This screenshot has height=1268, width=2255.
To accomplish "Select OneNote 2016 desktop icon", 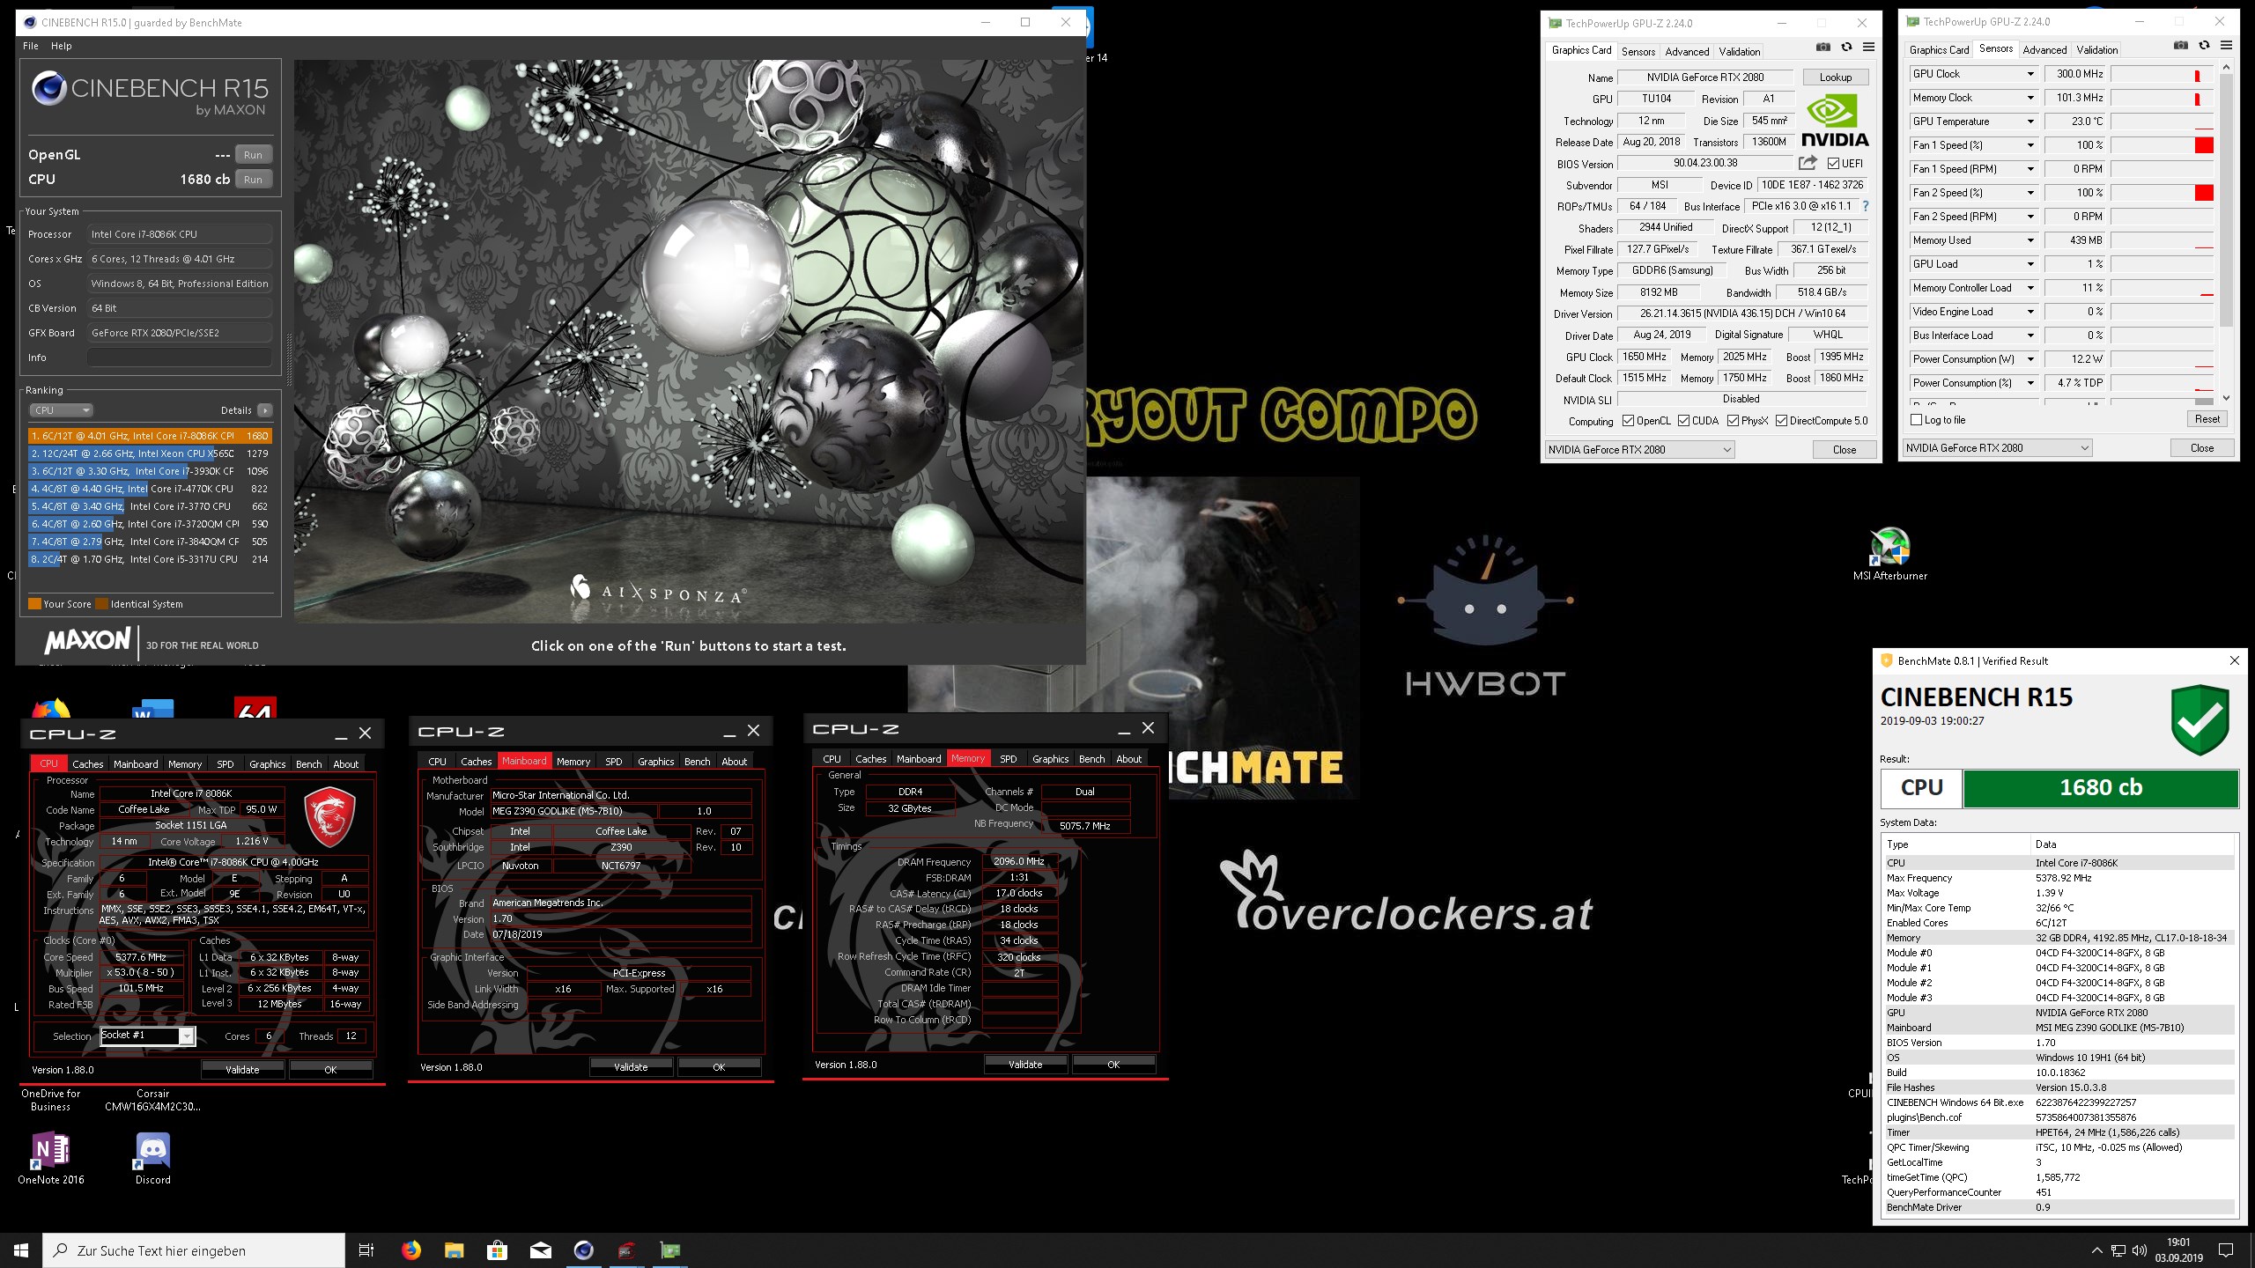I will [51, 1157].
